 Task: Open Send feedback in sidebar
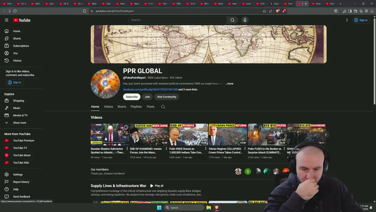[21, 197]
